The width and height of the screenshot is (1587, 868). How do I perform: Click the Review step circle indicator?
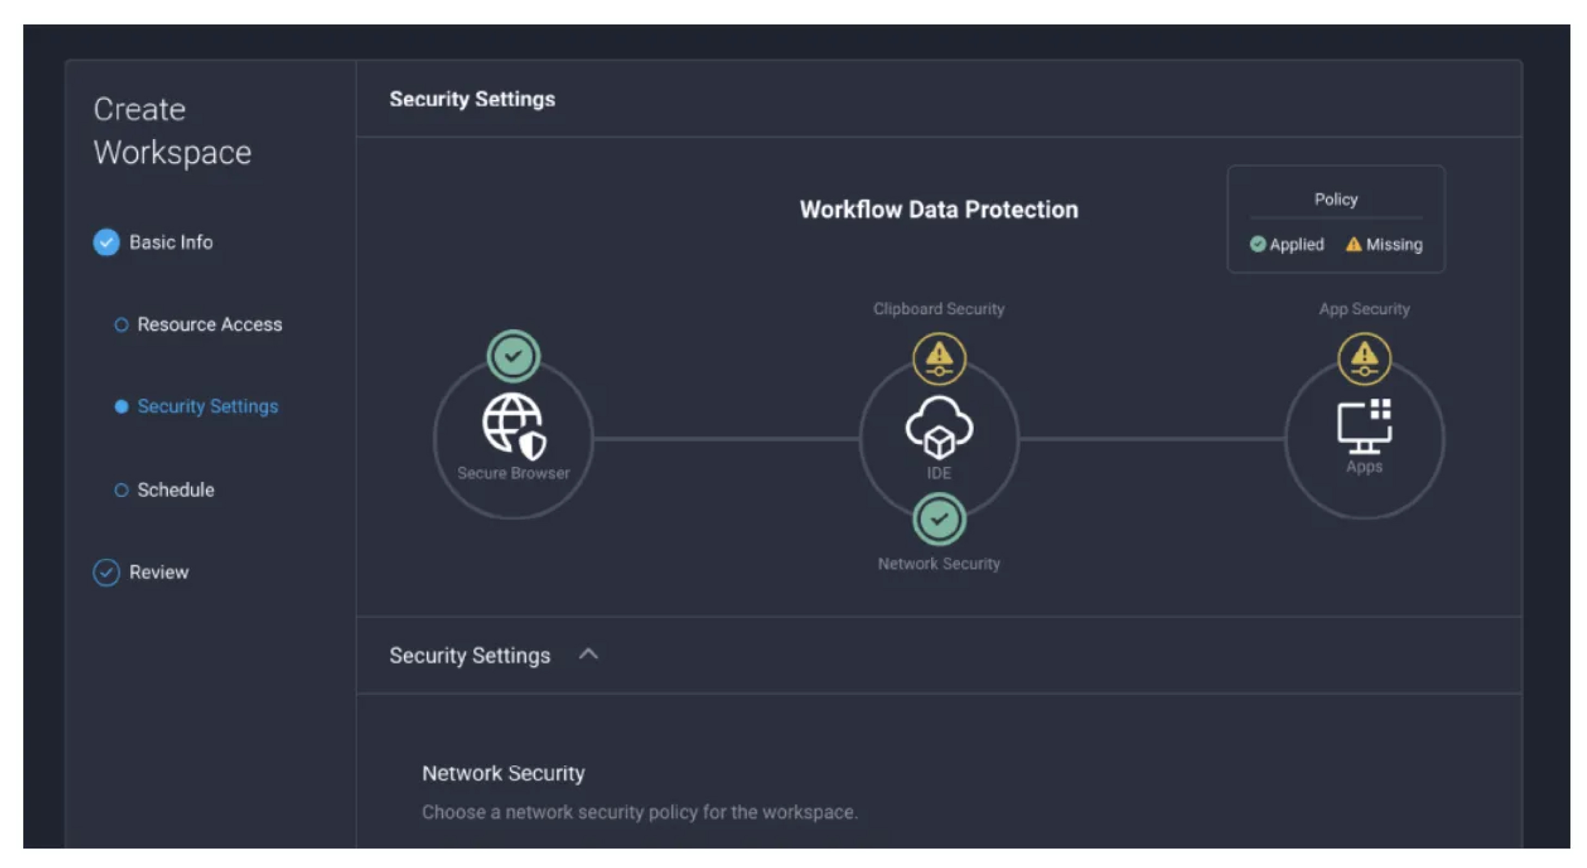coord(107,572)
